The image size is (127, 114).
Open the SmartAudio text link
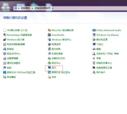click(x=58, y=35)
